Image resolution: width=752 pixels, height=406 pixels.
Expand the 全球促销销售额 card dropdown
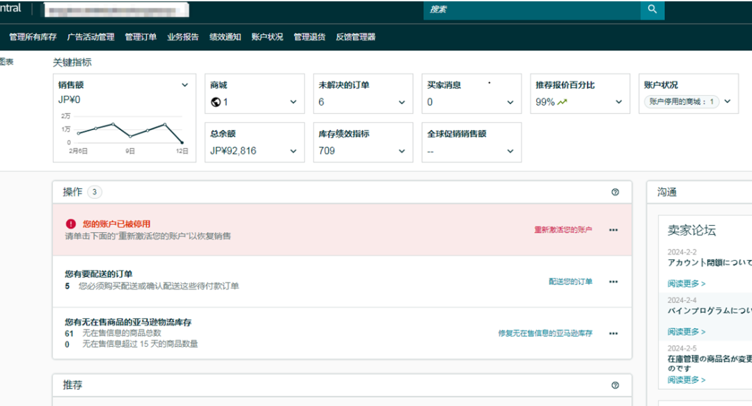[x=510, y=151]
